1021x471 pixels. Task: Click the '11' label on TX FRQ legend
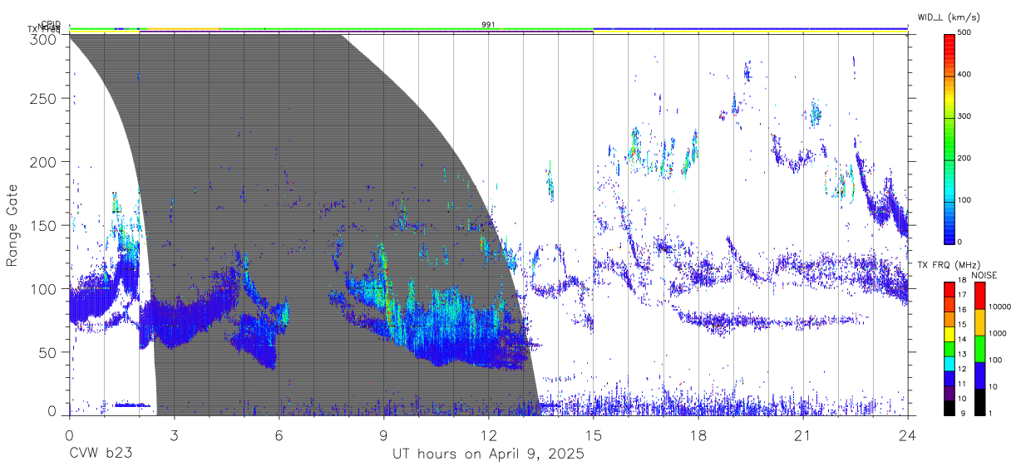click(963, 384)
